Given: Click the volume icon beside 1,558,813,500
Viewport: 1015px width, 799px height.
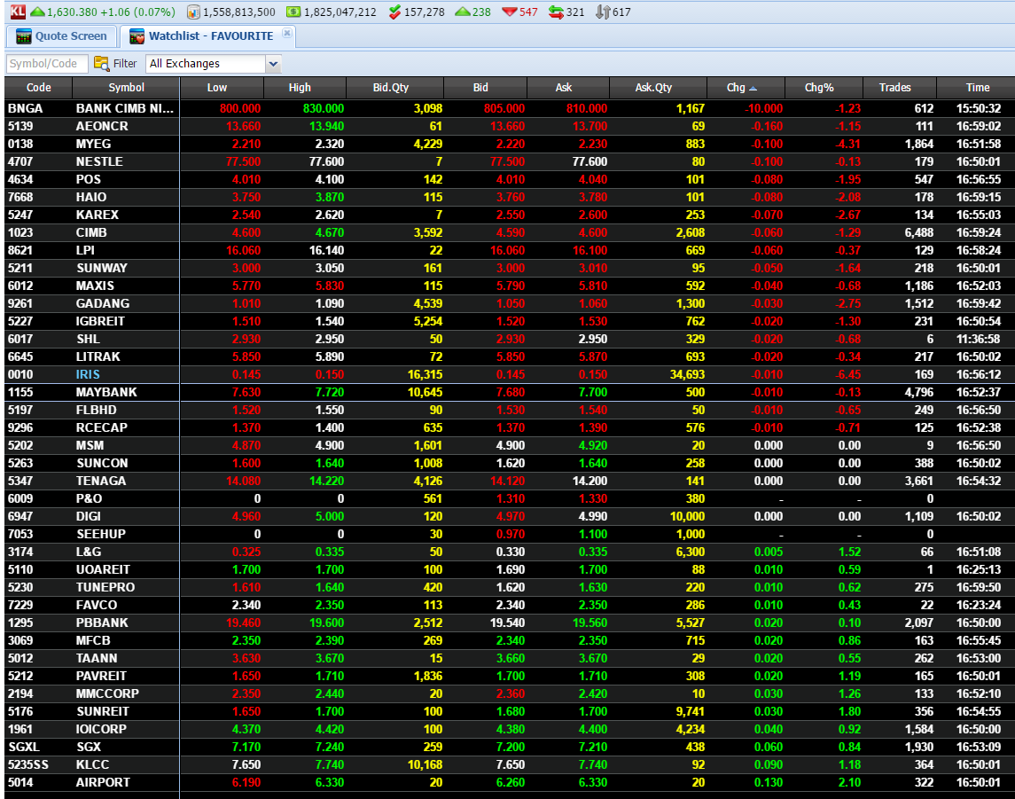Looking at the screenshot, I should 193,12.
